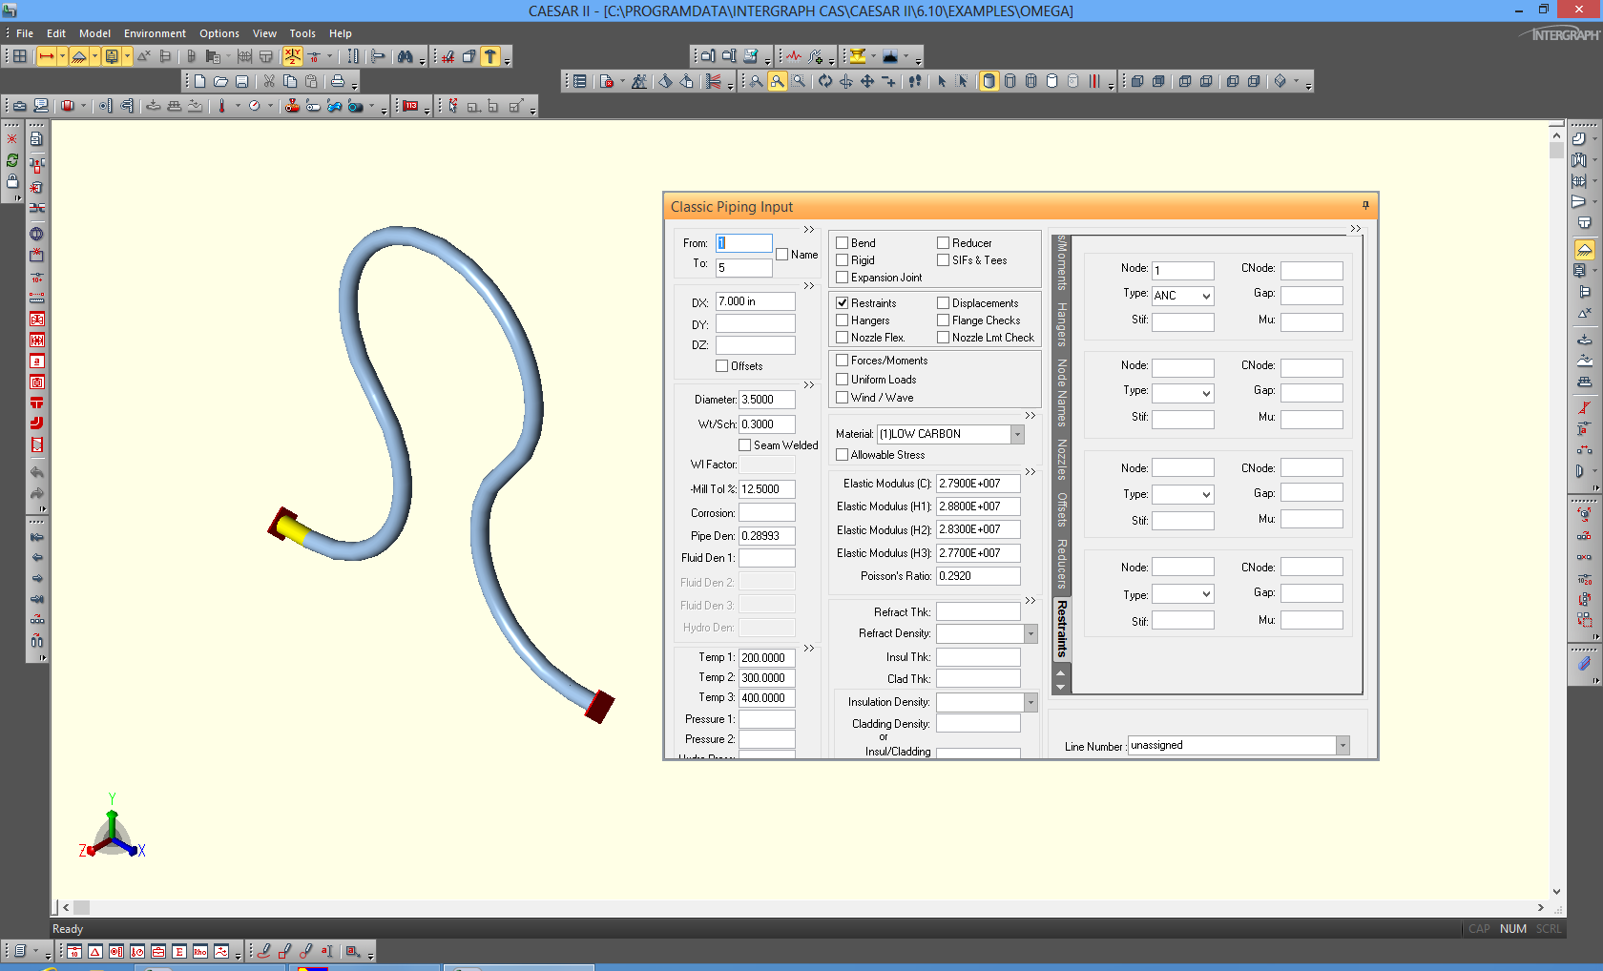Click the Paste clipboard icon
Screen dimensions: 1603x971
(311, 82)
